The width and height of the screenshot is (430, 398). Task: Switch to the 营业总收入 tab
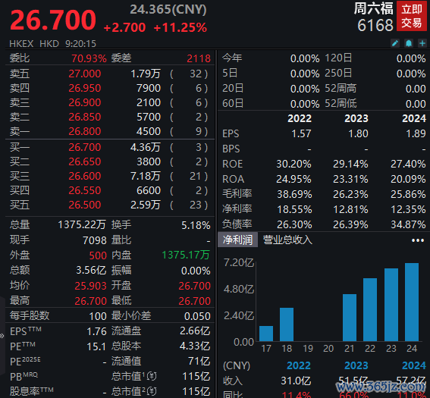pyautogui.click(x=287, y=240)
